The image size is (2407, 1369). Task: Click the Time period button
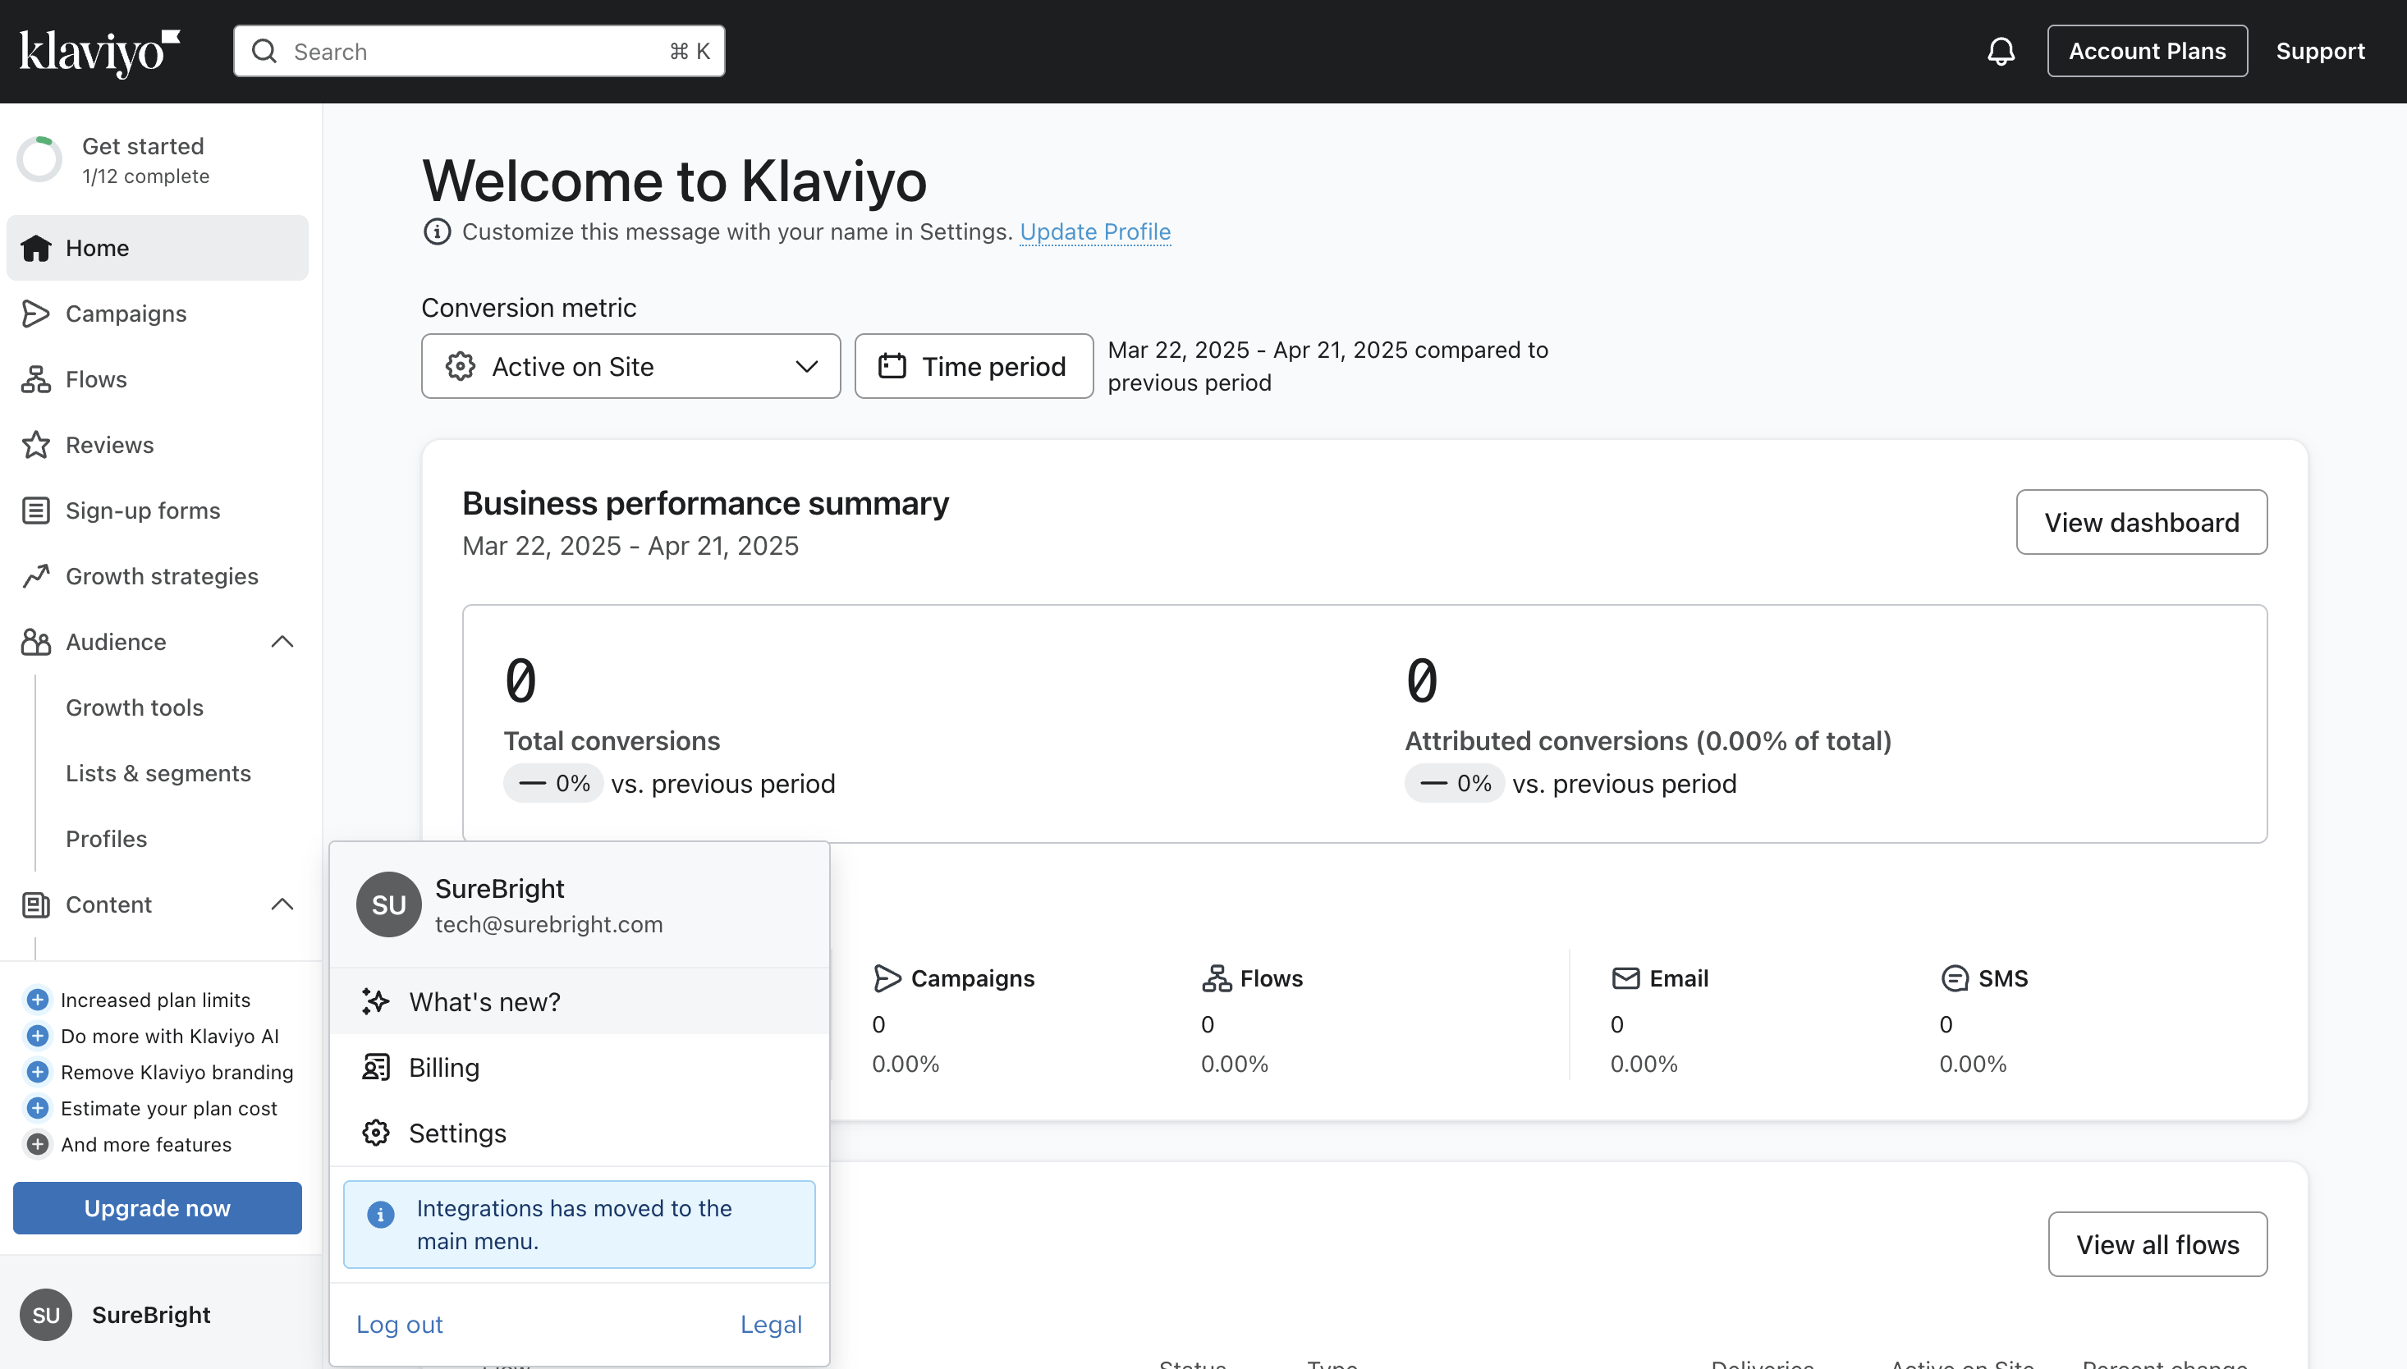click(x=973, y=367)
